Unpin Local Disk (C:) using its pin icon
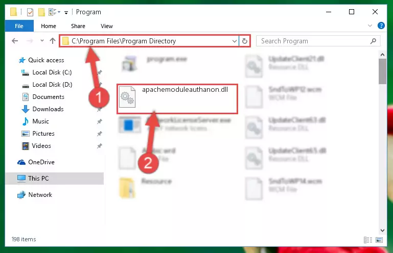The image size is (393, 253). tap(100, 72)
